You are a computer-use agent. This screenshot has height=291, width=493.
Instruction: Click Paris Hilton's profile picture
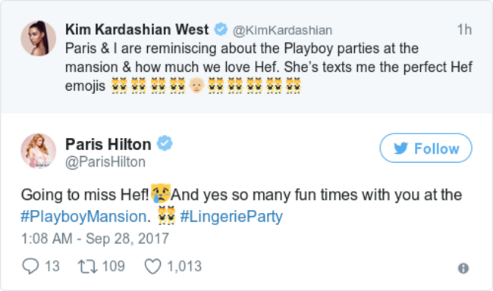click(39, 151)
